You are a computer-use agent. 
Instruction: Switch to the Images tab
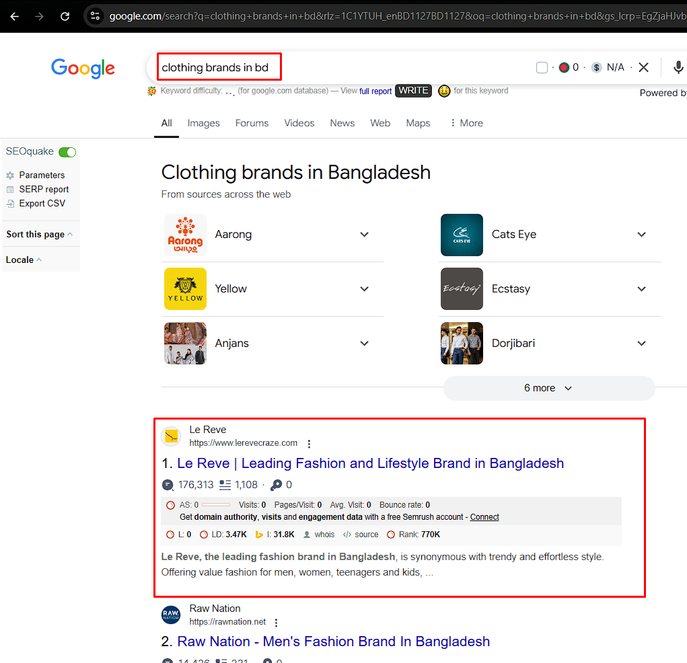click(203, 123)
